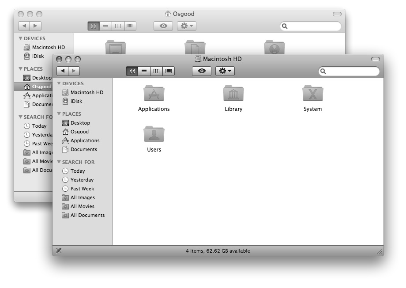Collapse the DEVICES section in front sidebar
This screenshot has width=406, height=288.
point(59,83)
